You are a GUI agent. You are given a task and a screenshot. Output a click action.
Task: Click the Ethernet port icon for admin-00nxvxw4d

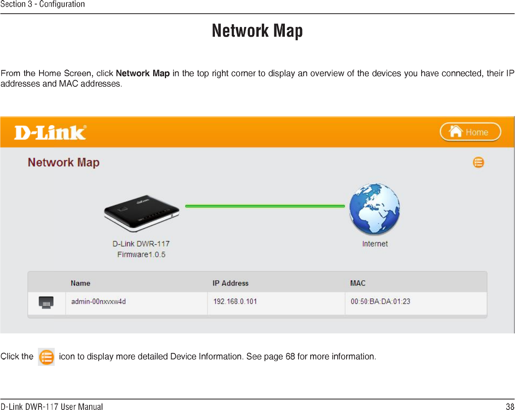46,303
